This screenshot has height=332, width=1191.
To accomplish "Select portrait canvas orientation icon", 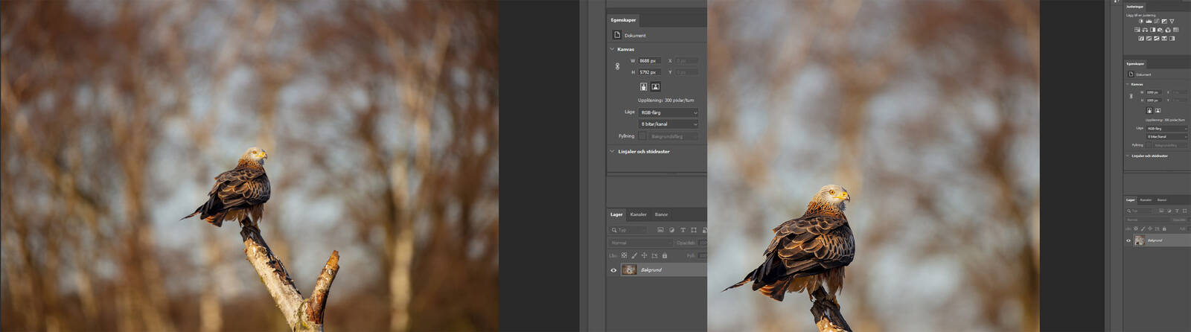I will click(643, 87).
